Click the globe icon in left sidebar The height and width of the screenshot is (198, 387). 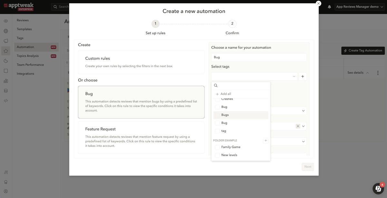[x=6, y=31]
